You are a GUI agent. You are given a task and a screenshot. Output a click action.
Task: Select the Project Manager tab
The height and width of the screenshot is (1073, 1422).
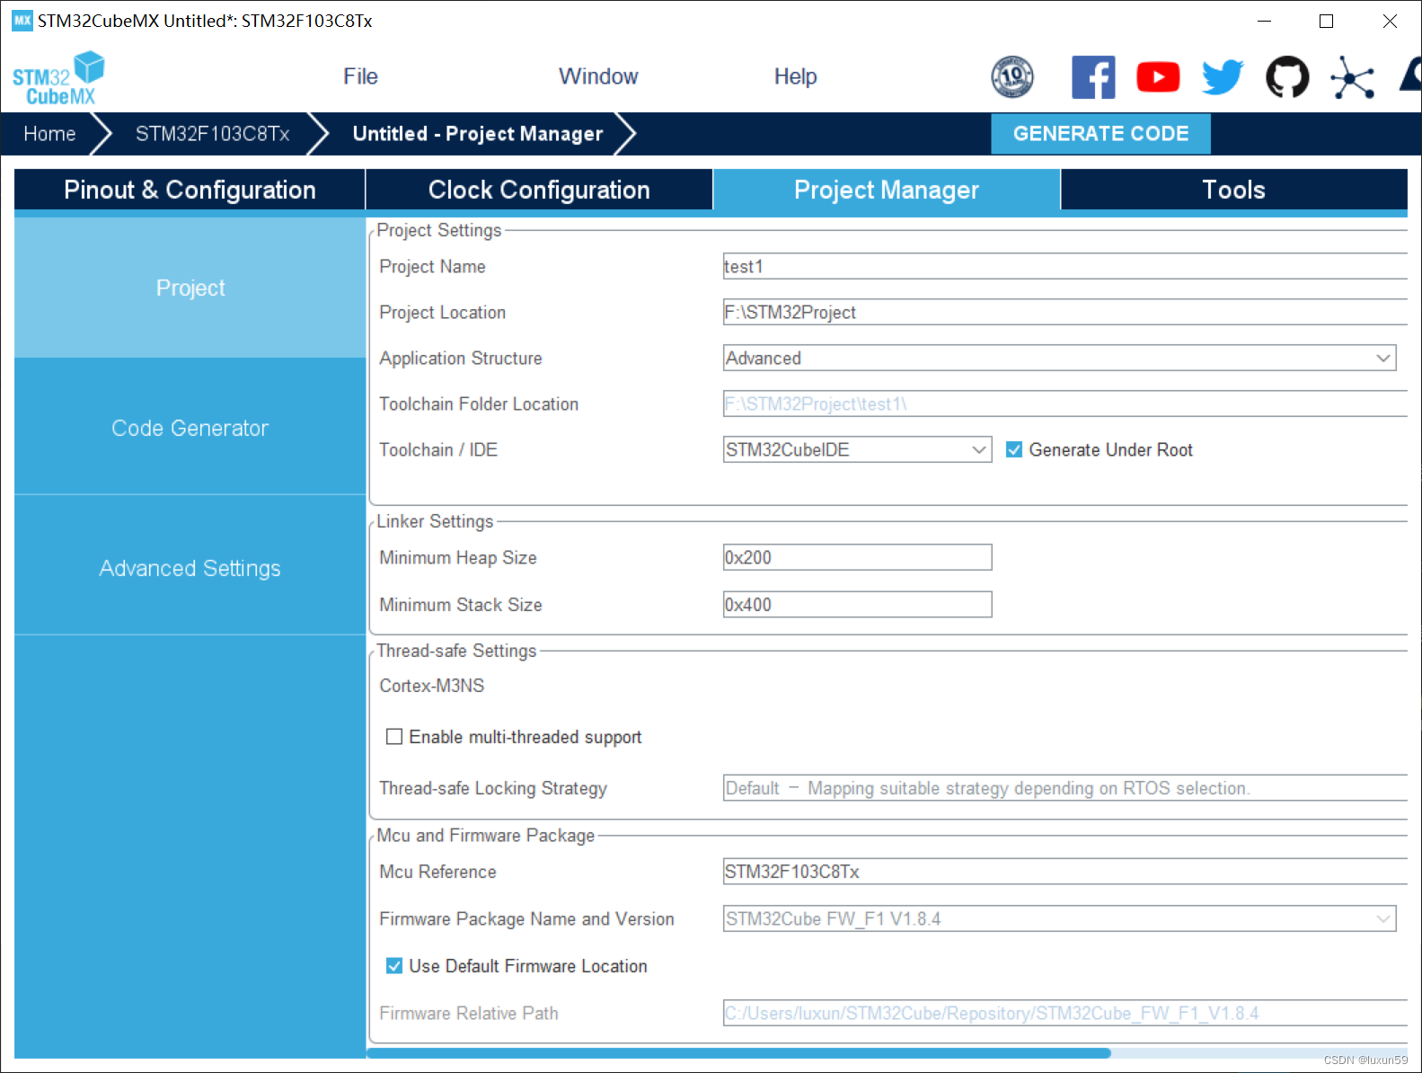pyautogui.click(x=887, y=190)
